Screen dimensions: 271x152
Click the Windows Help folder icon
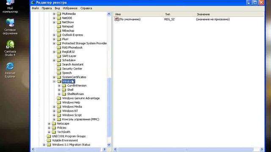[59, 102]
